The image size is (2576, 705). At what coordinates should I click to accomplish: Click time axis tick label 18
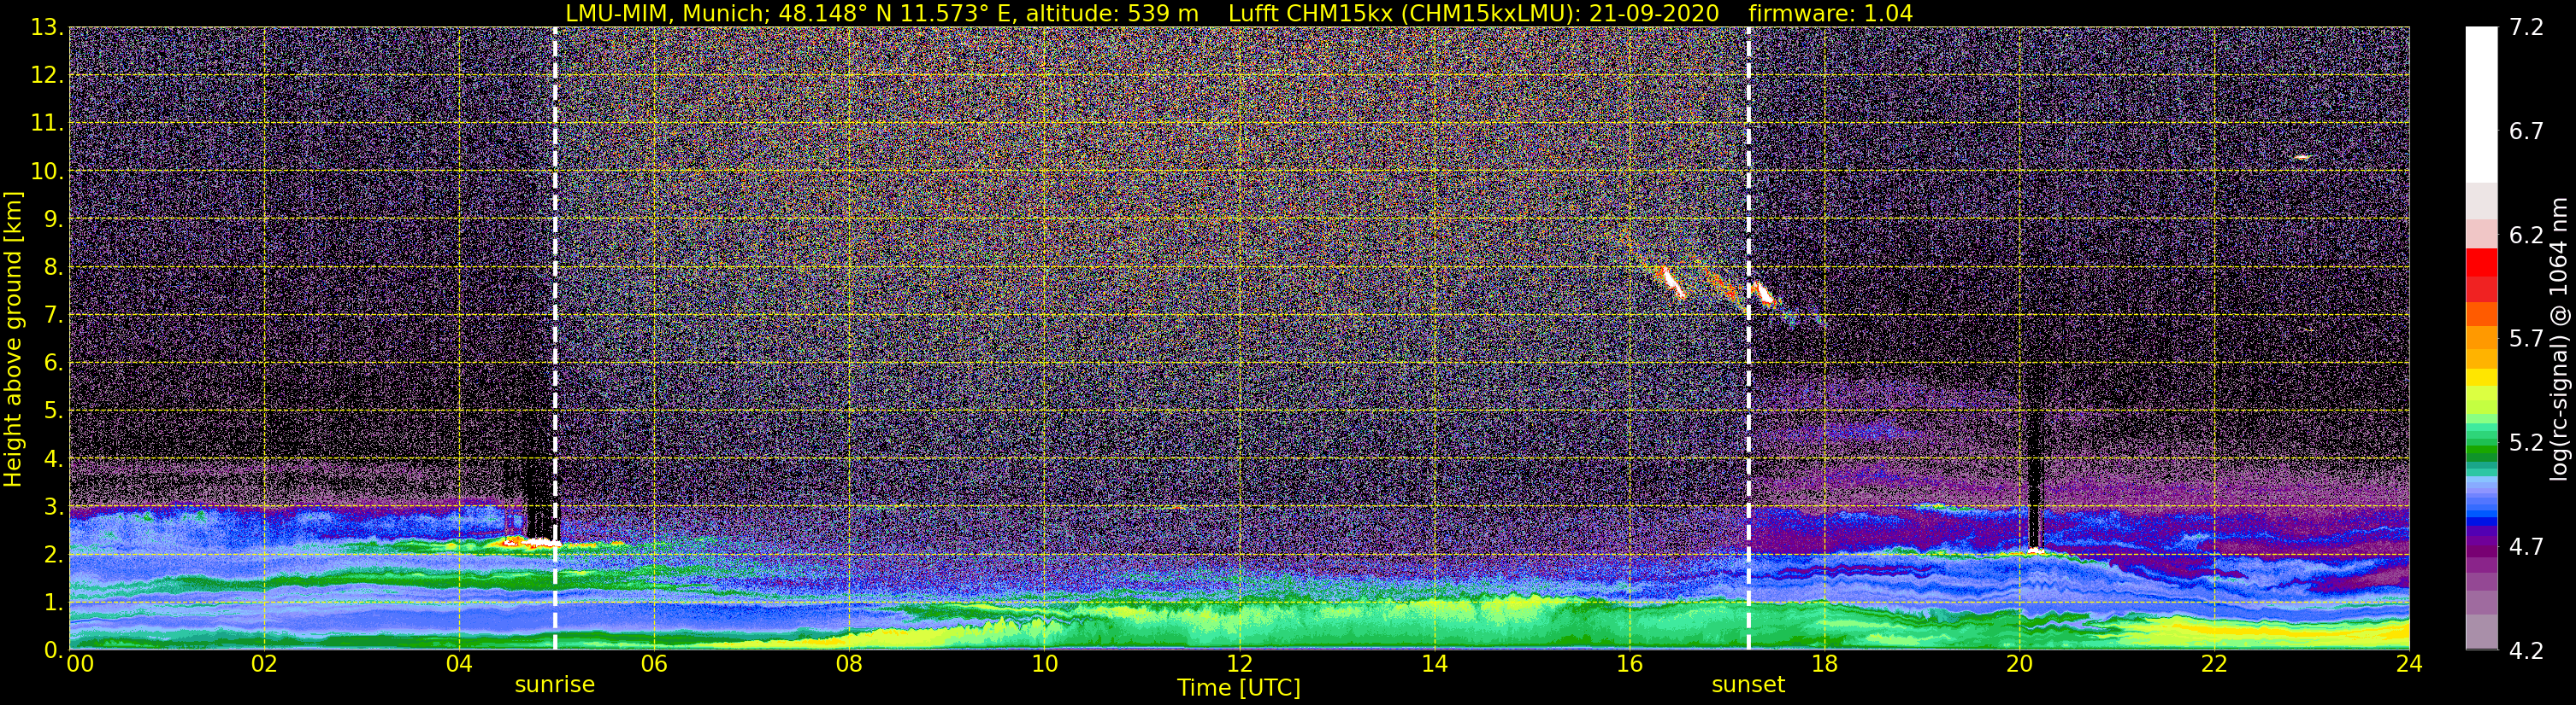tap(1824, 664)
